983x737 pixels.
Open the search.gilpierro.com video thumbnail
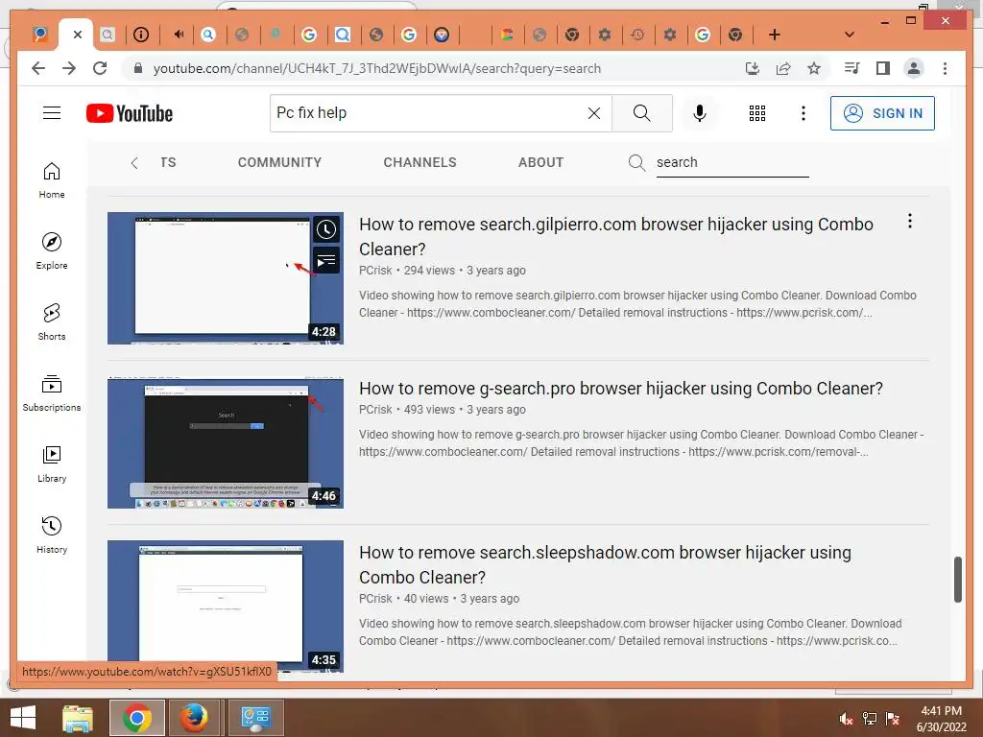click(225, 278)
